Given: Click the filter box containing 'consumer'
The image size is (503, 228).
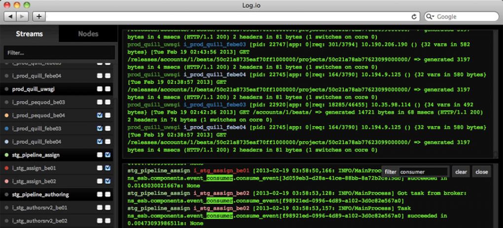Looking at the screenshot, I should (x=423, y=172).
